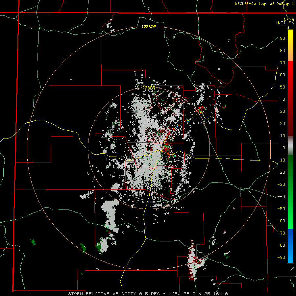Click the -60 value on velocity scale
Viewport: 296px width, 296px height.
point(281,221)
